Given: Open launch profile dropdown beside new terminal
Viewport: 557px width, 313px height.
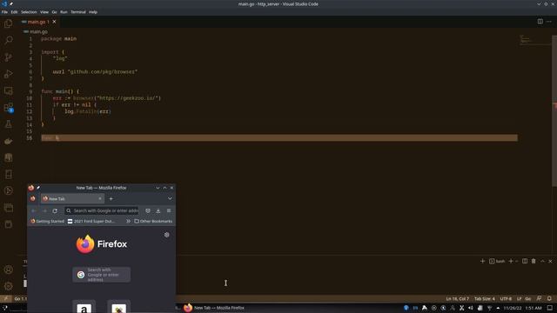Looking at the screenshot, I should coord(516,261).
